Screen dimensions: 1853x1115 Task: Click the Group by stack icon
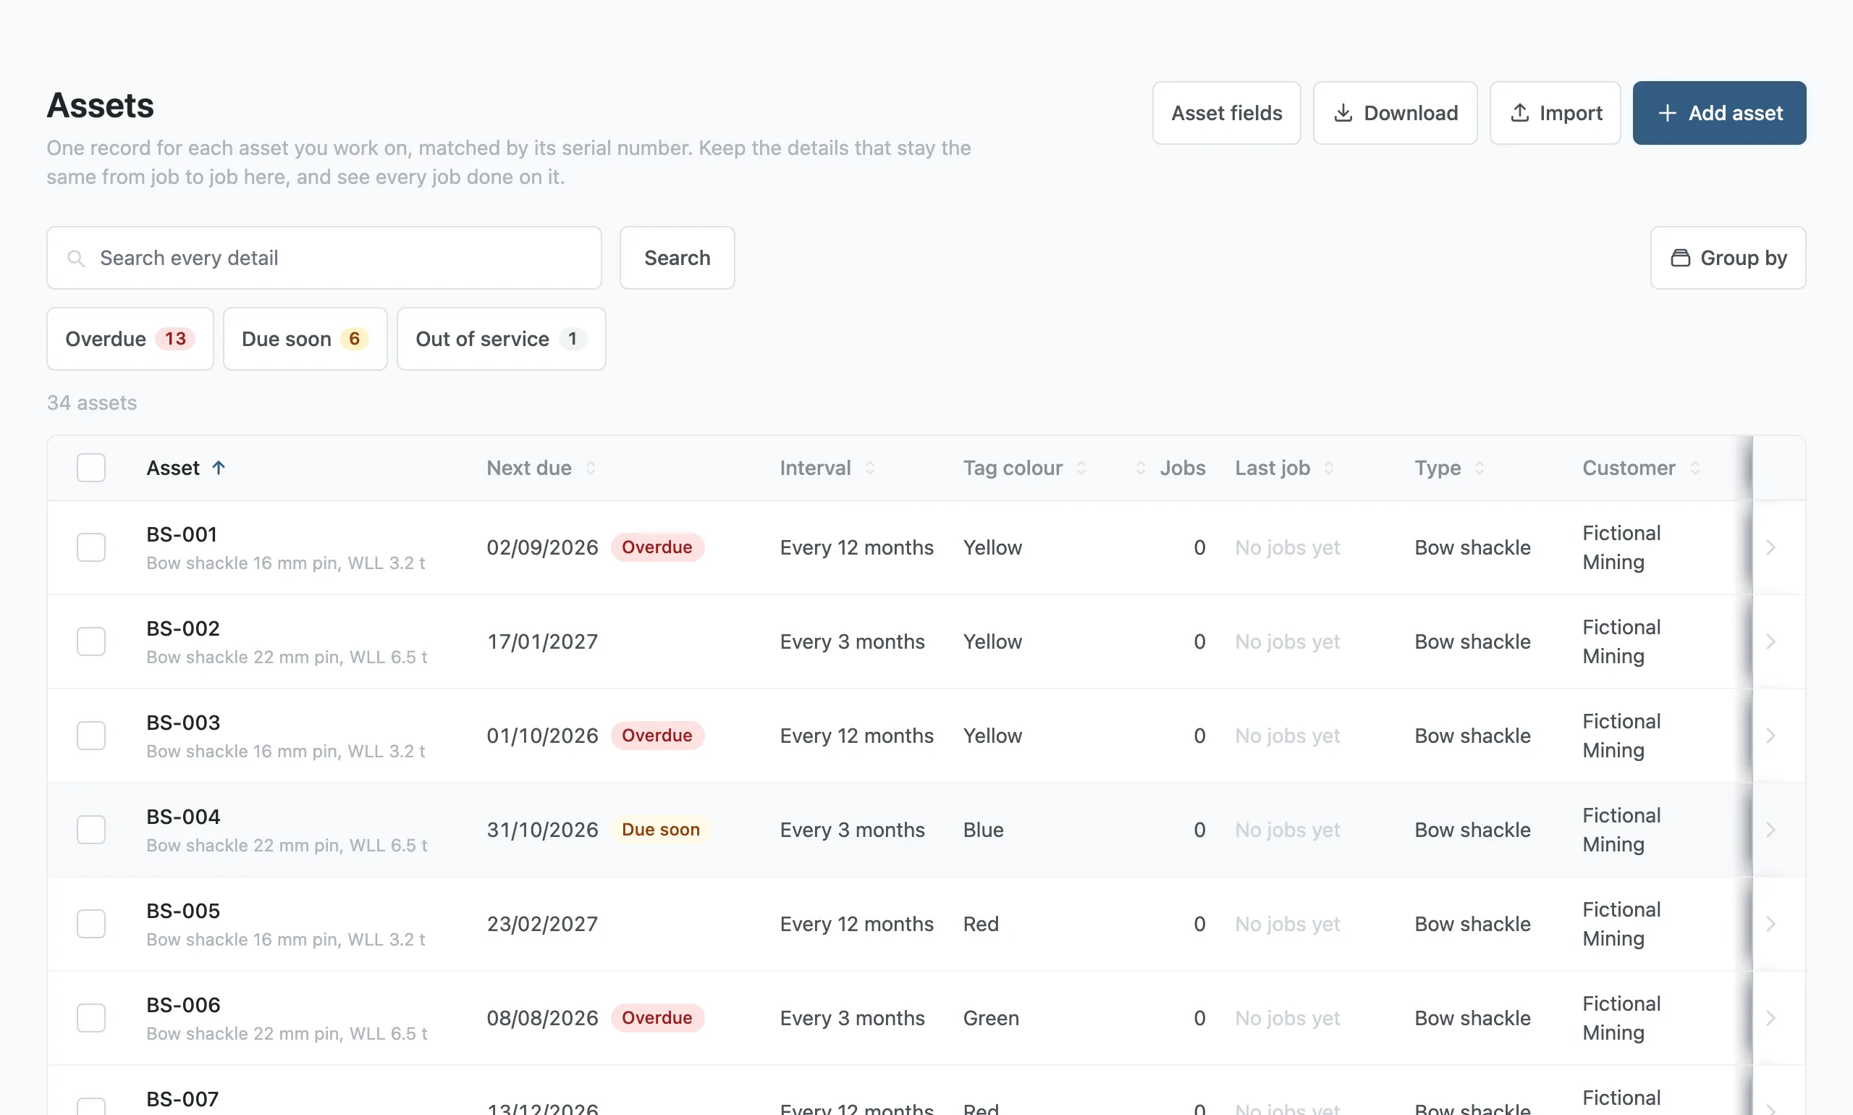pos(1680,258)
